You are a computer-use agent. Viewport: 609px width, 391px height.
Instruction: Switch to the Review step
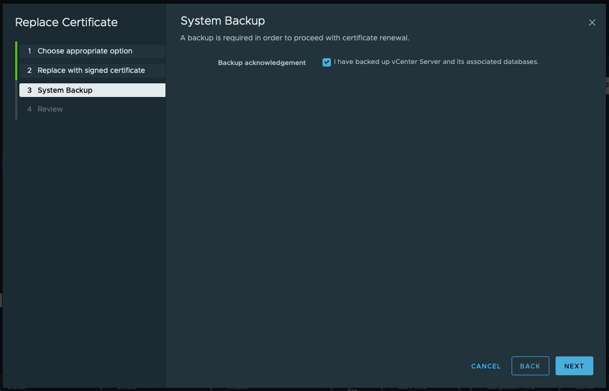[x=50, y=108]
